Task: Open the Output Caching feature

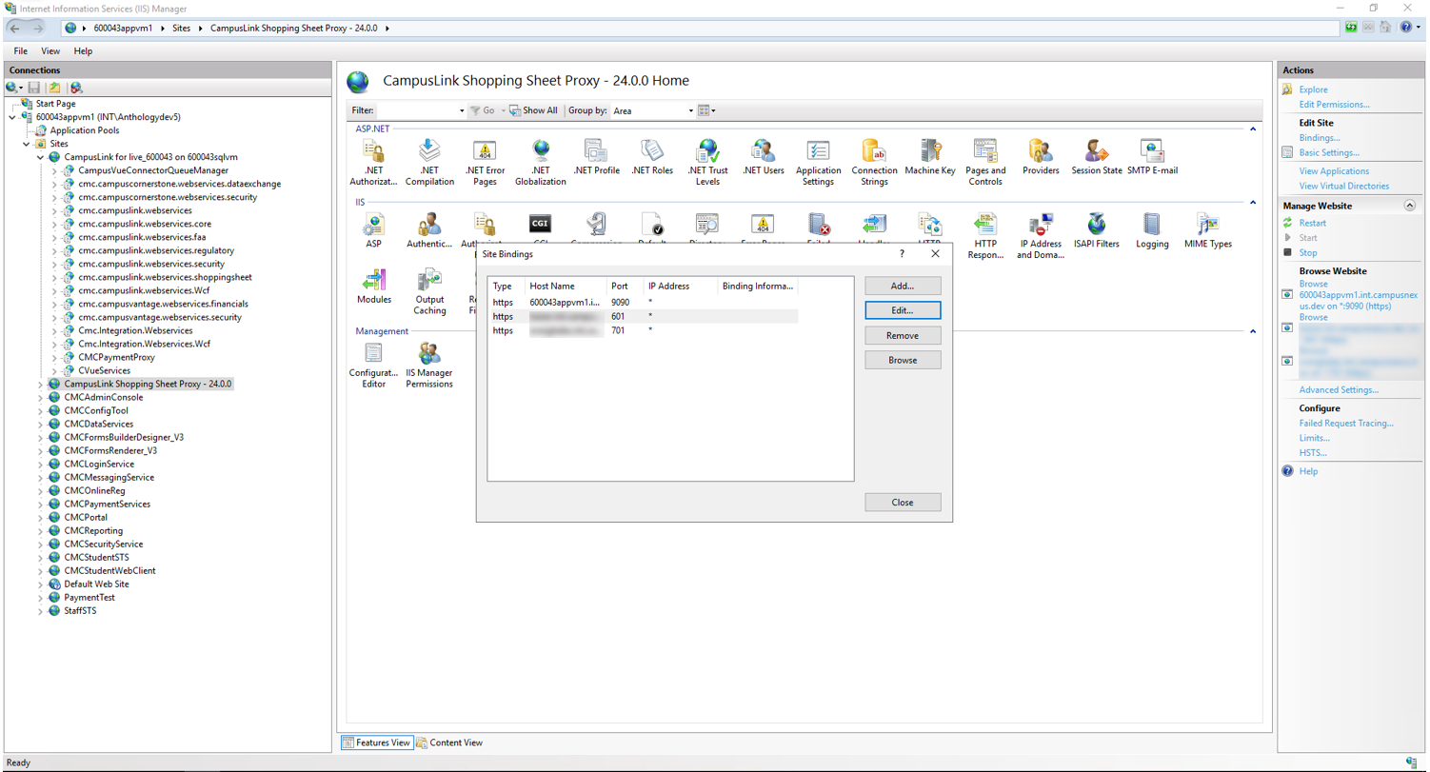Action: pyautogui.click(x=429, y=291)
